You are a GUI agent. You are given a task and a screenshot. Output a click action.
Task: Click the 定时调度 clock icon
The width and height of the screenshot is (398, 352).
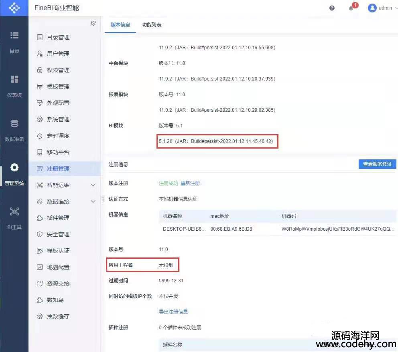40,136
